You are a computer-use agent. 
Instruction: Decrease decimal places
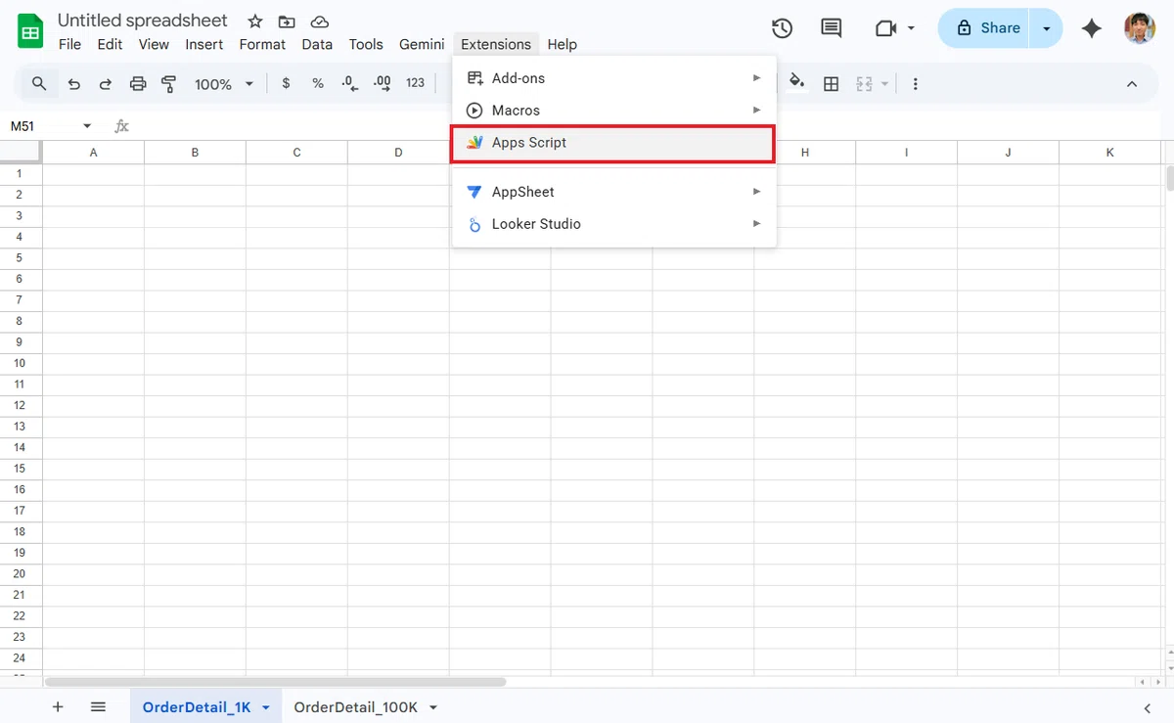pos(350,84)
